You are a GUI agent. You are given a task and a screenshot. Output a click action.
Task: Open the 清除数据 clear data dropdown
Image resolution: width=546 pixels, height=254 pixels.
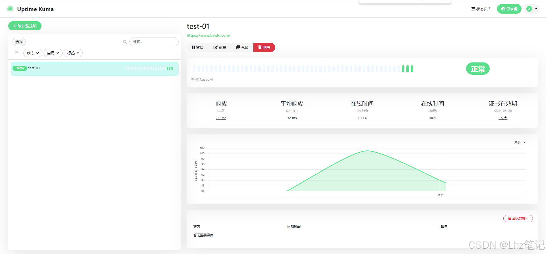coord(518,219)
